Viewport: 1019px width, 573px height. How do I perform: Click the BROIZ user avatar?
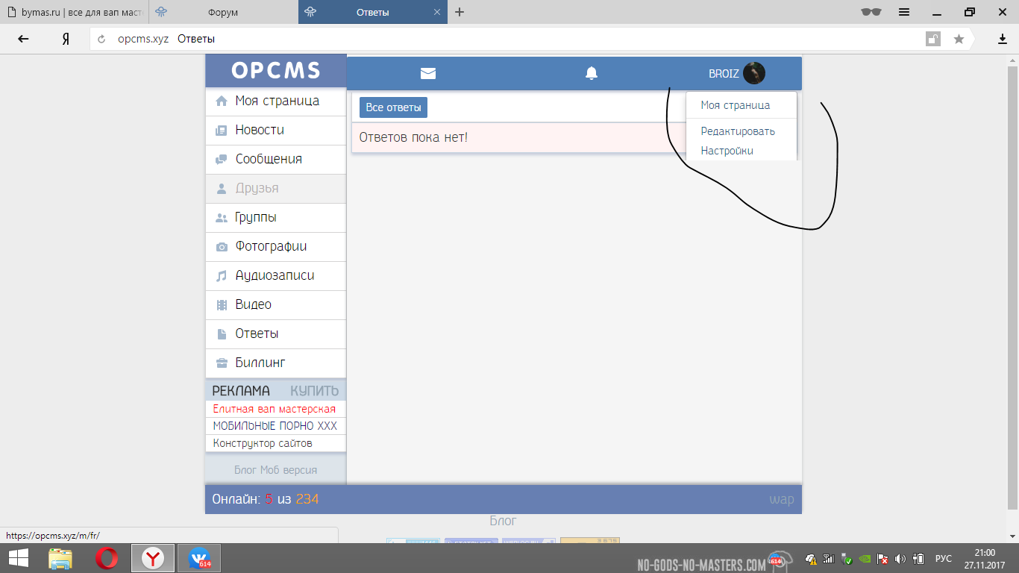click(754, 73)
